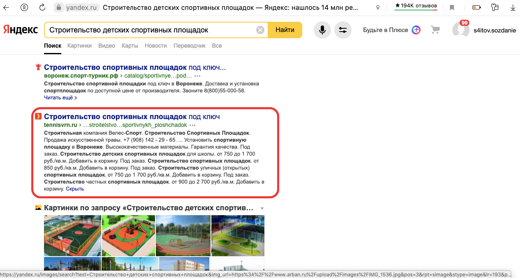Screen dimensions: 521x278
Task: Activate voice search with the microphone icon
Action: pyautogui.click(x=322, y=30)
